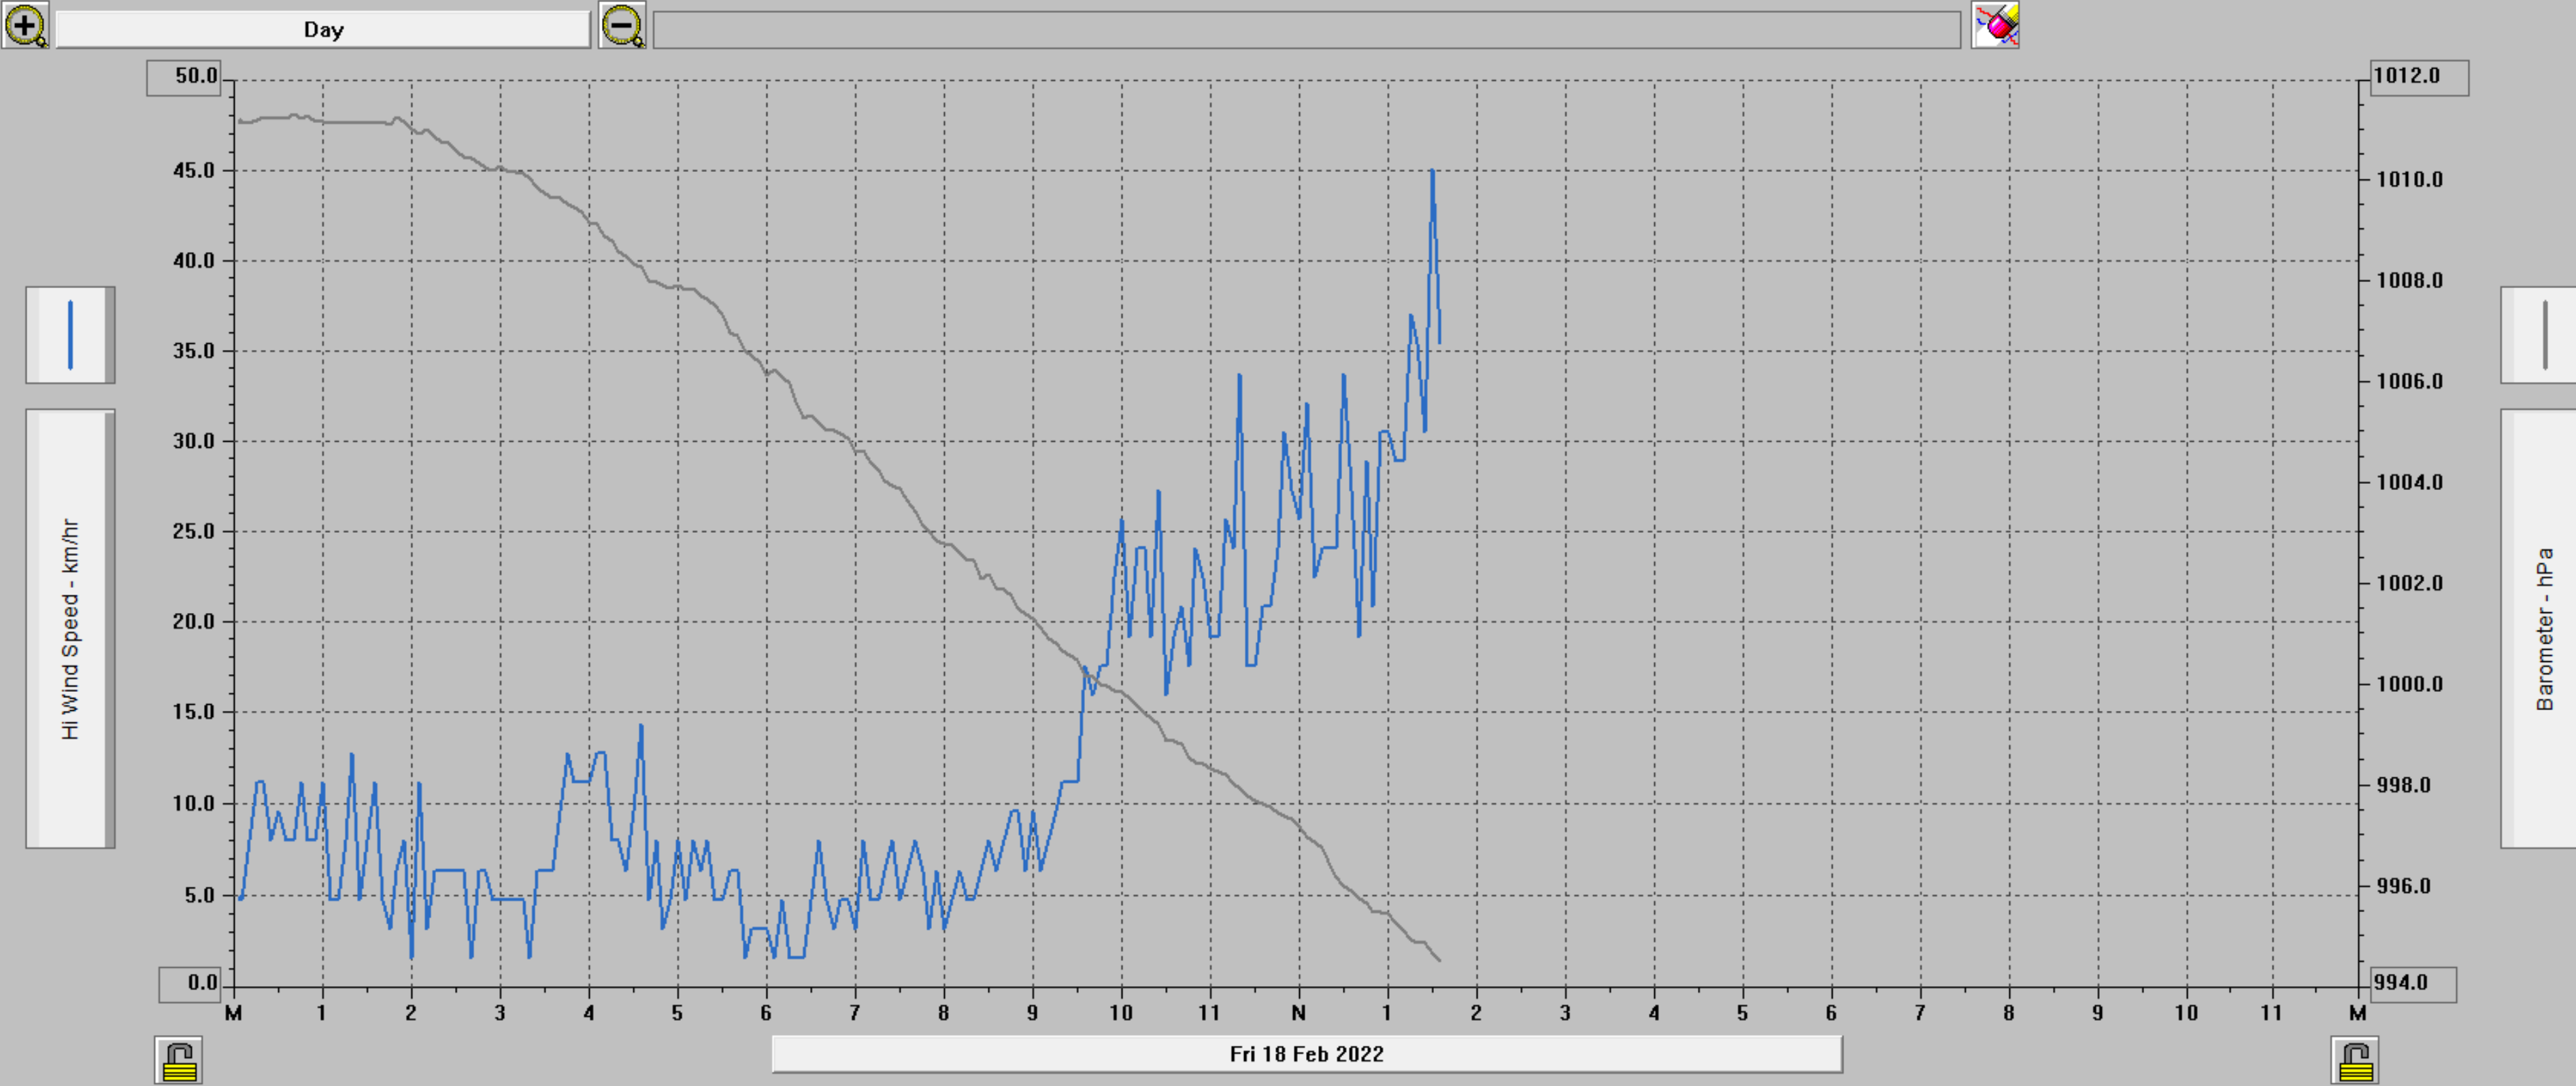The width and height of the screenshot is (2576, 1086).
Task: Open the Barometer variable selector
Action: [x=2539, y=629]
